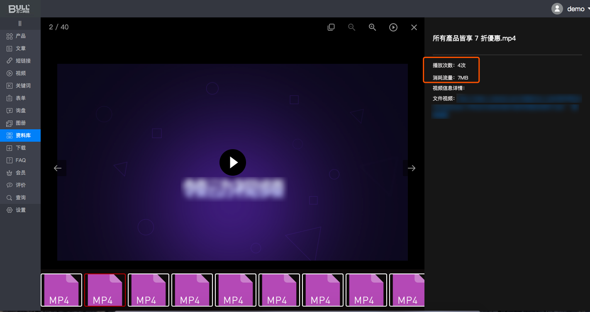This screenshot has height=312, width=590.
Task: Select the first MP4 thumbnail
Action: (x=61, y=290)
